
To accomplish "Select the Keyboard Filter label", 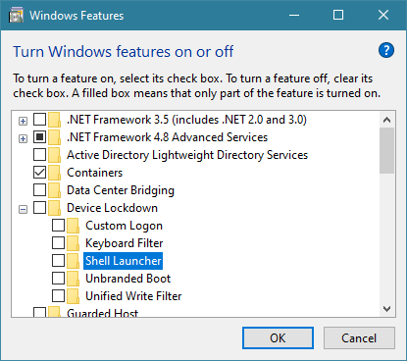I will pyautogui.click(x=125, y=243).
